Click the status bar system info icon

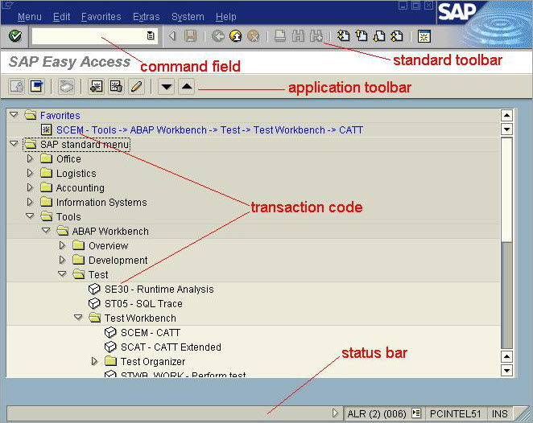[x=416, y=413]
